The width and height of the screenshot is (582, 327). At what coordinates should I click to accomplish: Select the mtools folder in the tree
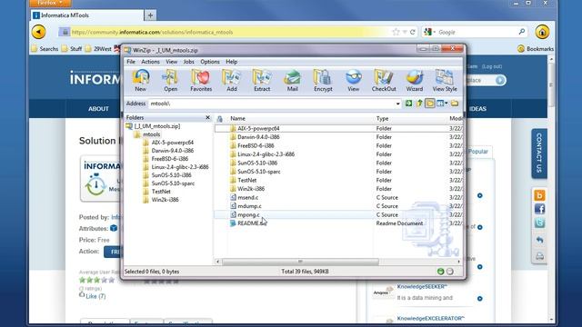tap(152, 134)
